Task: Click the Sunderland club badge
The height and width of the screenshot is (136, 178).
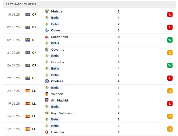Action: 47,37
